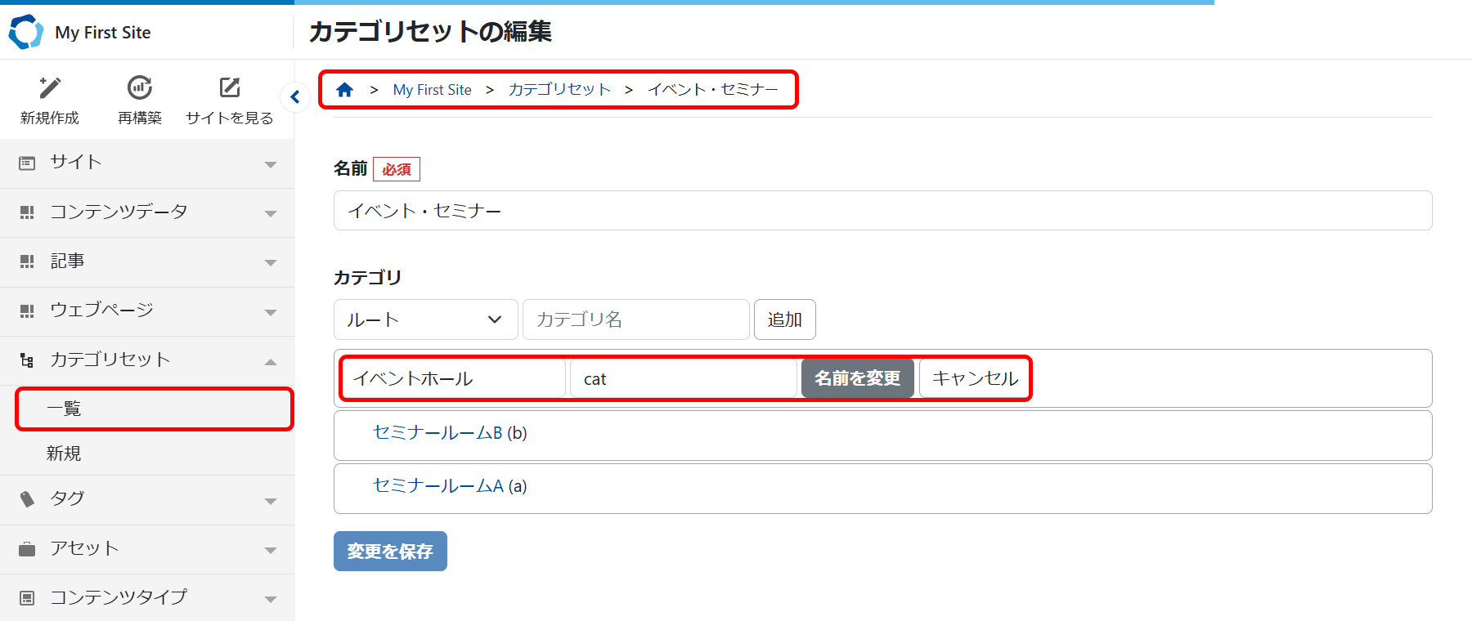1472x621 pixels.
Task: Collapse the カテゴリセット sidebar section
Action: pyautogui.click(x=271, y=361)
